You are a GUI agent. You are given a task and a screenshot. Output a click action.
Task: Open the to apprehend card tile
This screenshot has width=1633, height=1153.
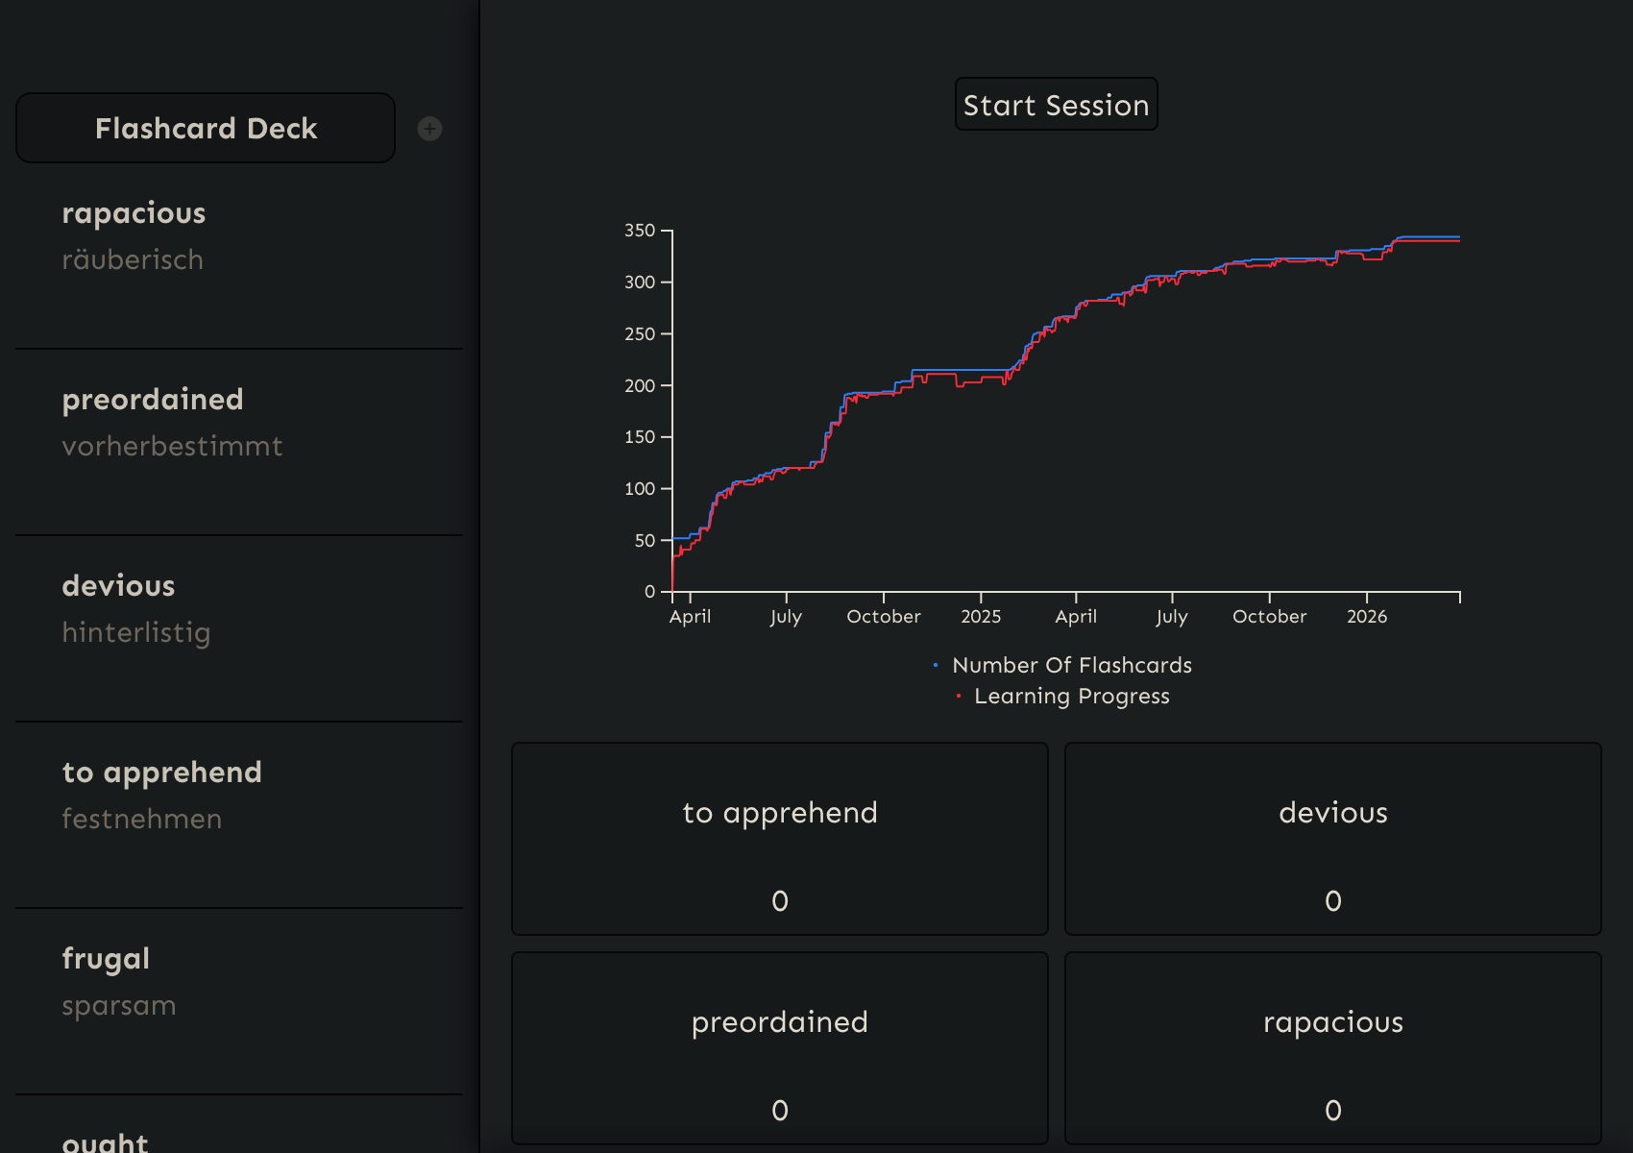point(780,839)
